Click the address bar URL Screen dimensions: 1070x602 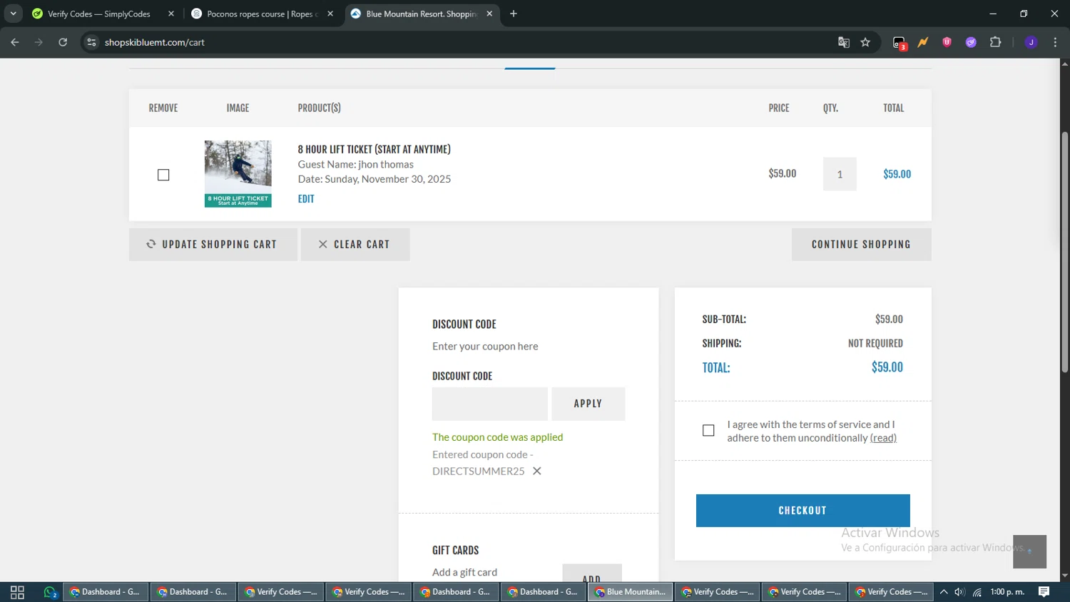[155, 42]
